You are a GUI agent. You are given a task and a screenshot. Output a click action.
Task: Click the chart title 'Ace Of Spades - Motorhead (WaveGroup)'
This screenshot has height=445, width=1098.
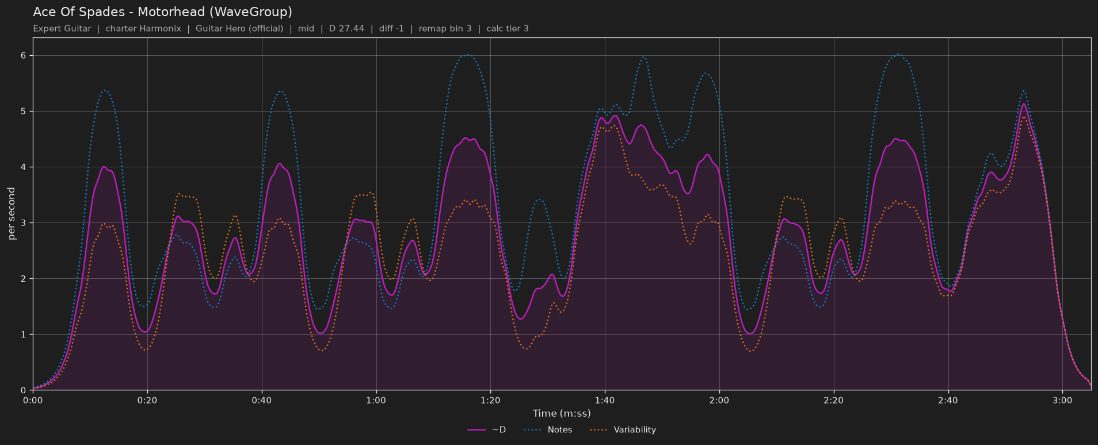pos(162,12)
